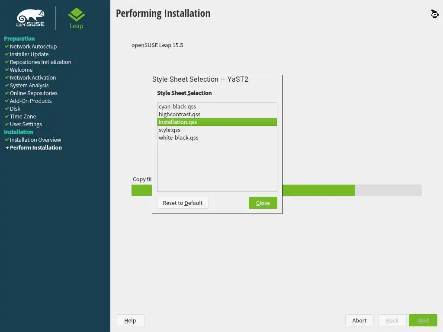Click the green Leap logo
The height and width of the screenshot is (332, 443).
[x=76, y=18]
